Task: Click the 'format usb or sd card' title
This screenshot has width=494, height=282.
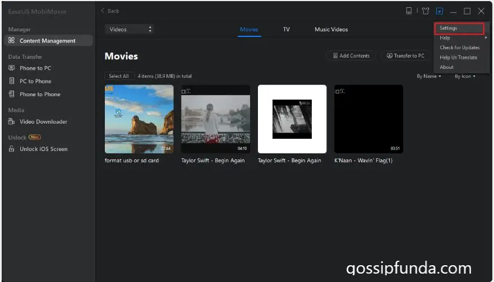Action: [132, 161]
